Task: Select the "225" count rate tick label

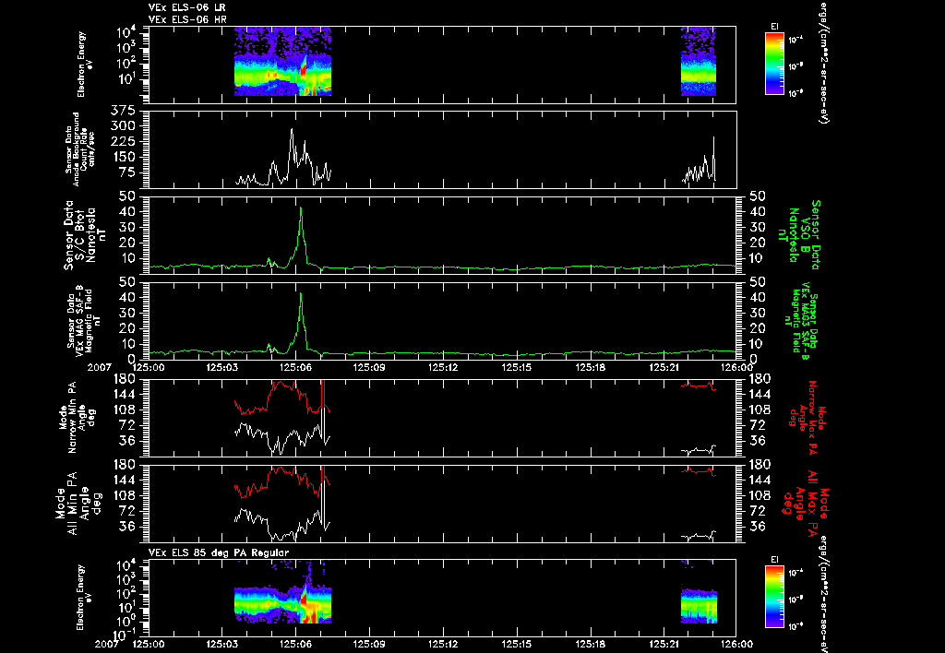Action: [125, 141]
